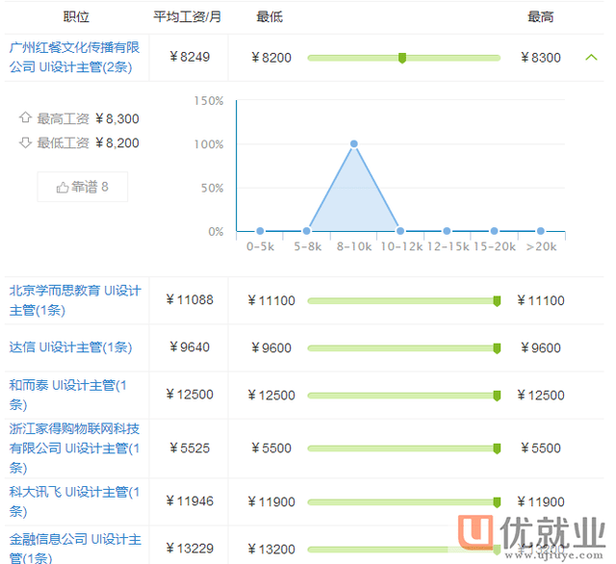616x564 pixels.
Task: Click the 100% axis label on chart
Action: pyautogui.click(x=209, y=144)
